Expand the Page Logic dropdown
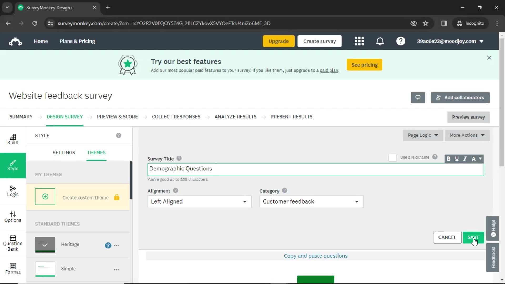This screenshot has width=505, height=284. pos(422,135)
